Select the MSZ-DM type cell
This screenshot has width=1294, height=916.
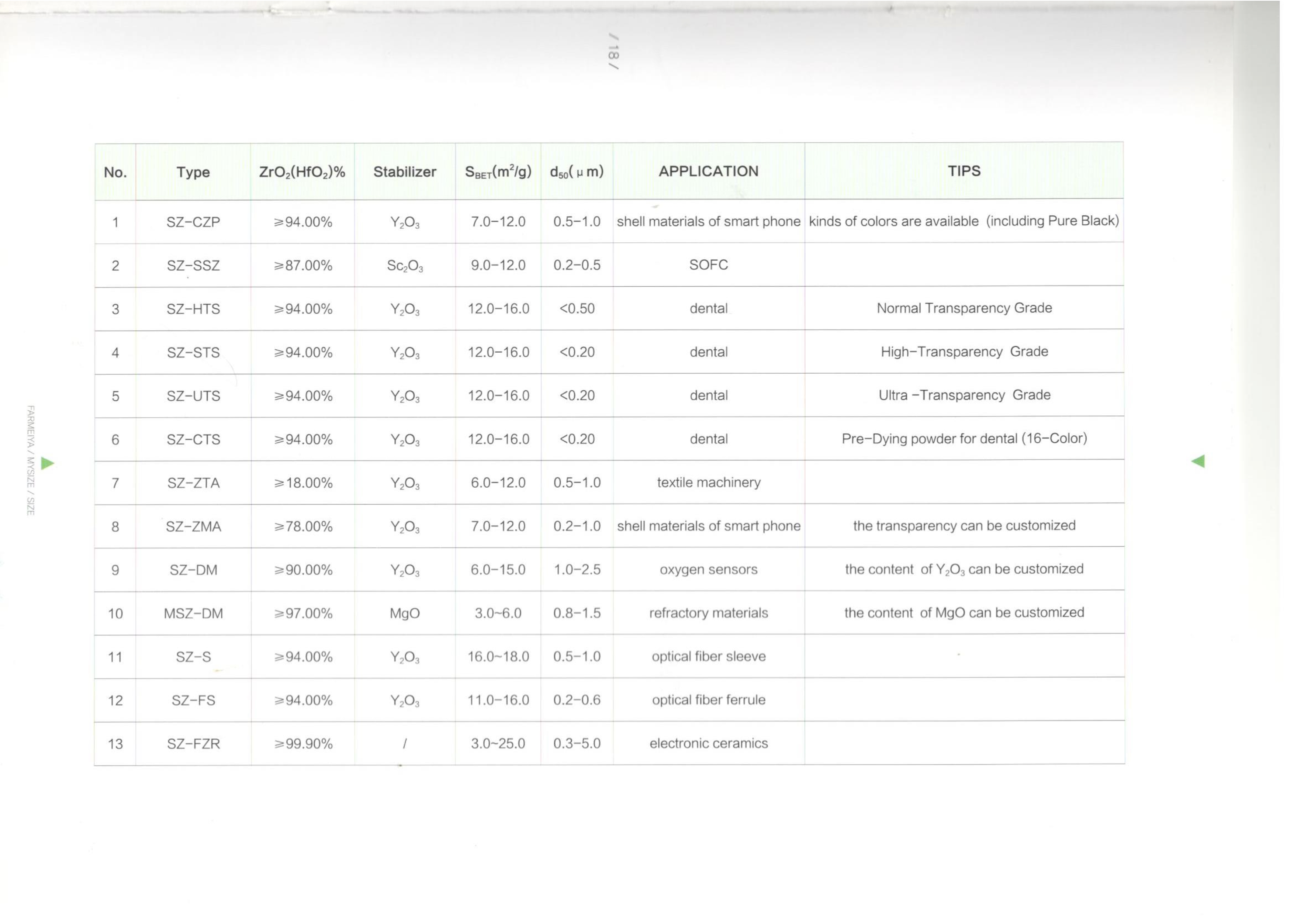pyautogui.click(x=193, y=613)
